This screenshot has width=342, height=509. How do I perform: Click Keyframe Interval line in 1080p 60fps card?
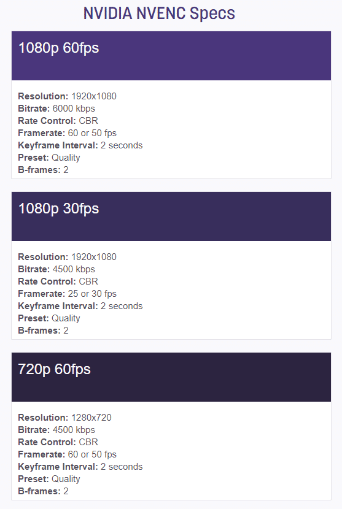click(x=80, y=145)
